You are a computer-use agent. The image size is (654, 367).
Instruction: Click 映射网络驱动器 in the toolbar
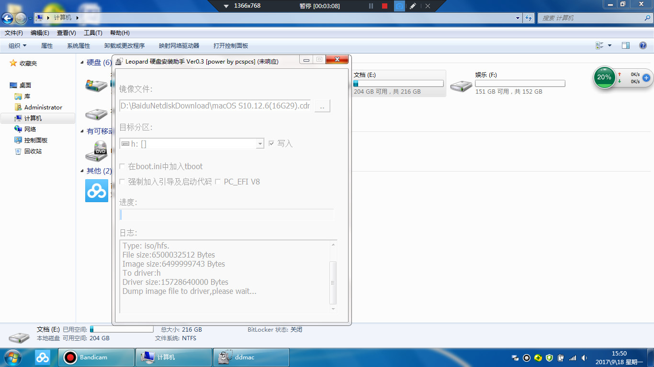click(179, 46)
